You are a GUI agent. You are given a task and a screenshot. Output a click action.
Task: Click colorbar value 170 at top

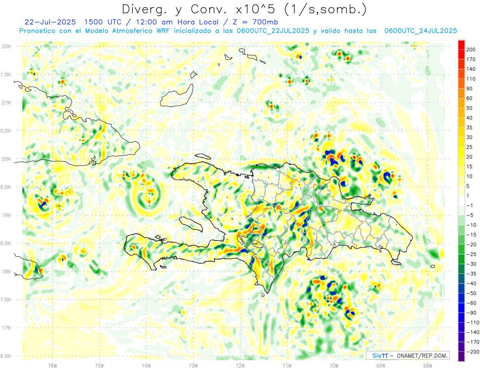(471, 59)
